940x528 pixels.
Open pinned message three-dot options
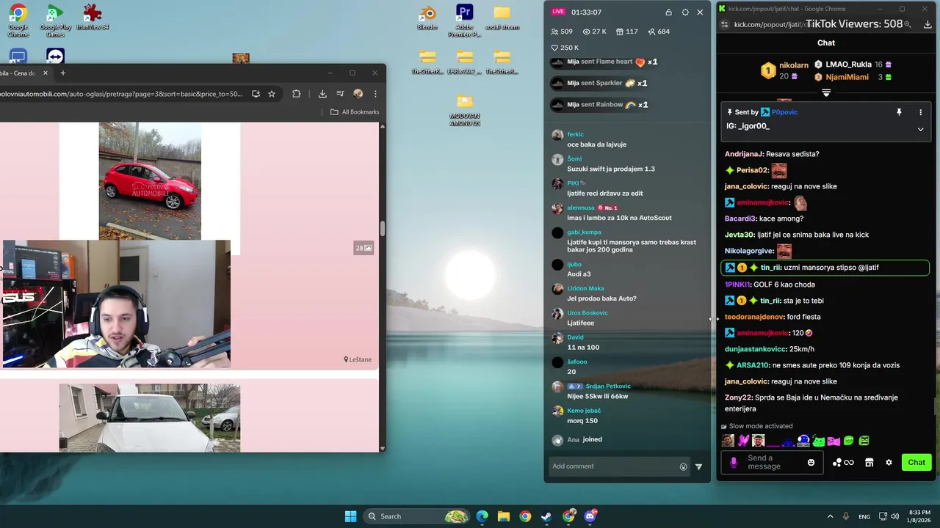click(x=920, y=112)
